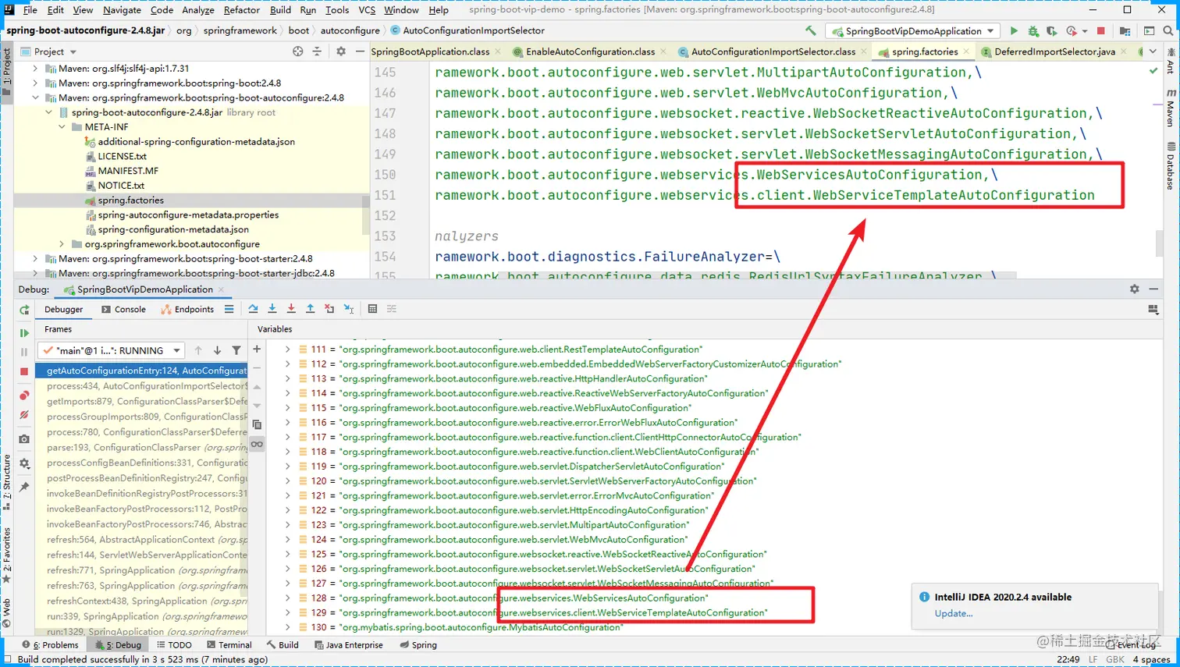The height and width of the screenshot is (667, 1180).
Task: Toggle the Show Watches glasses icon
Action: pos(257,444)
